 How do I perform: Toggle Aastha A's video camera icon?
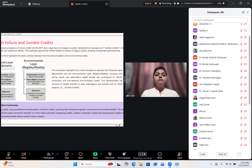pos(245,31)
